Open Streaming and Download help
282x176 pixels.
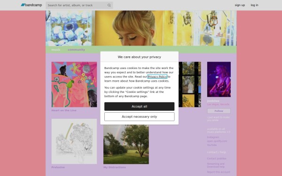click(216, 165)
